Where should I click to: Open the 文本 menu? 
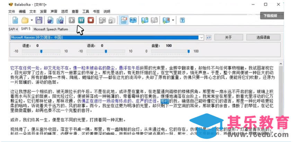(33, 11)
